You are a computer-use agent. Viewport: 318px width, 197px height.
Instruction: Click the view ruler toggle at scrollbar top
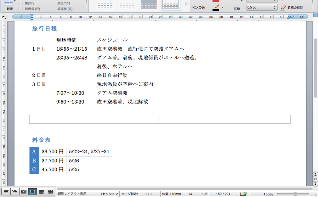click(315, 15)
